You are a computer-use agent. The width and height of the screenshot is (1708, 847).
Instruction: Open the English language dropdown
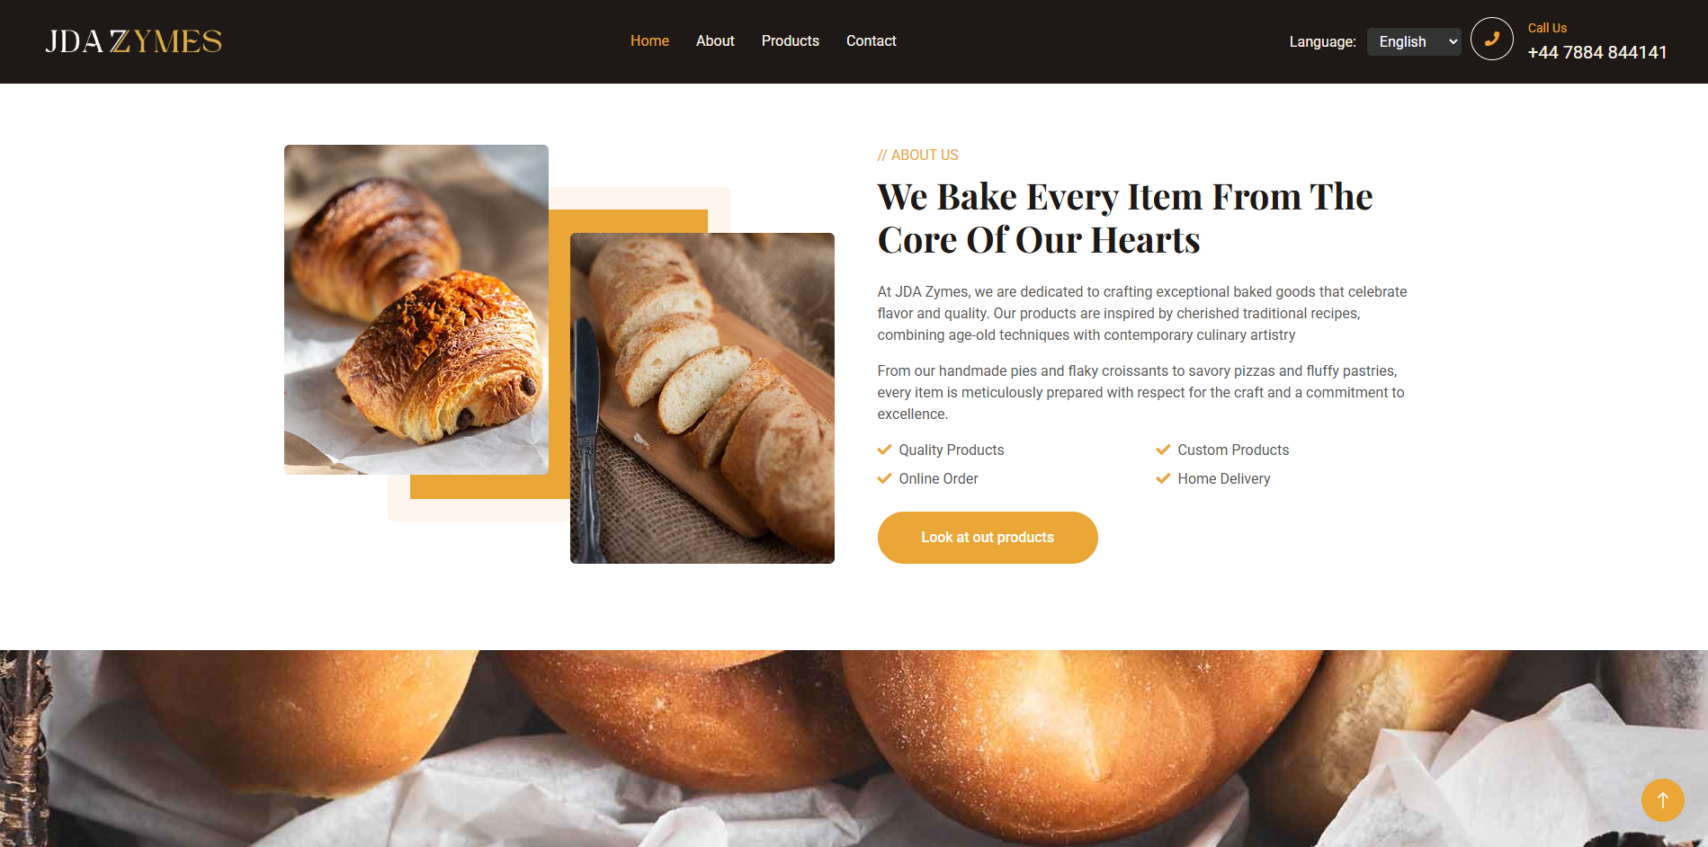coord(1414,41)
